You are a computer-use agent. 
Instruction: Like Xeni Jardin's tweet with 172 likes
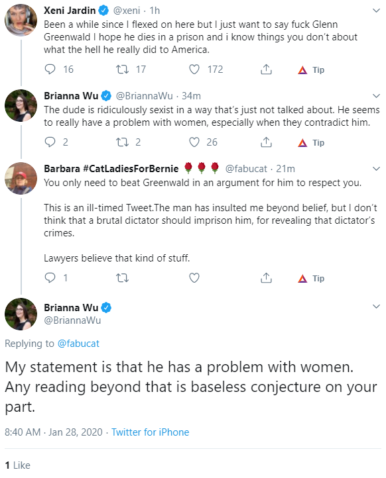pos(194,70)
